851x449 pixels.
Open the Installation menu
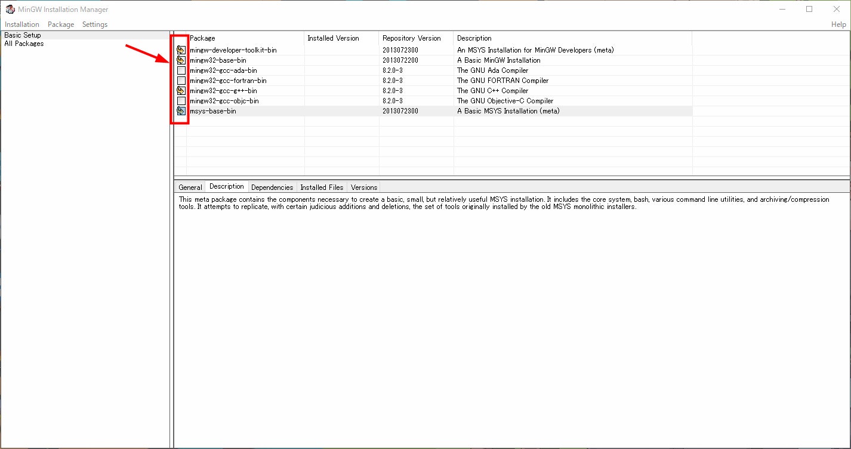[x=22, y=24]
